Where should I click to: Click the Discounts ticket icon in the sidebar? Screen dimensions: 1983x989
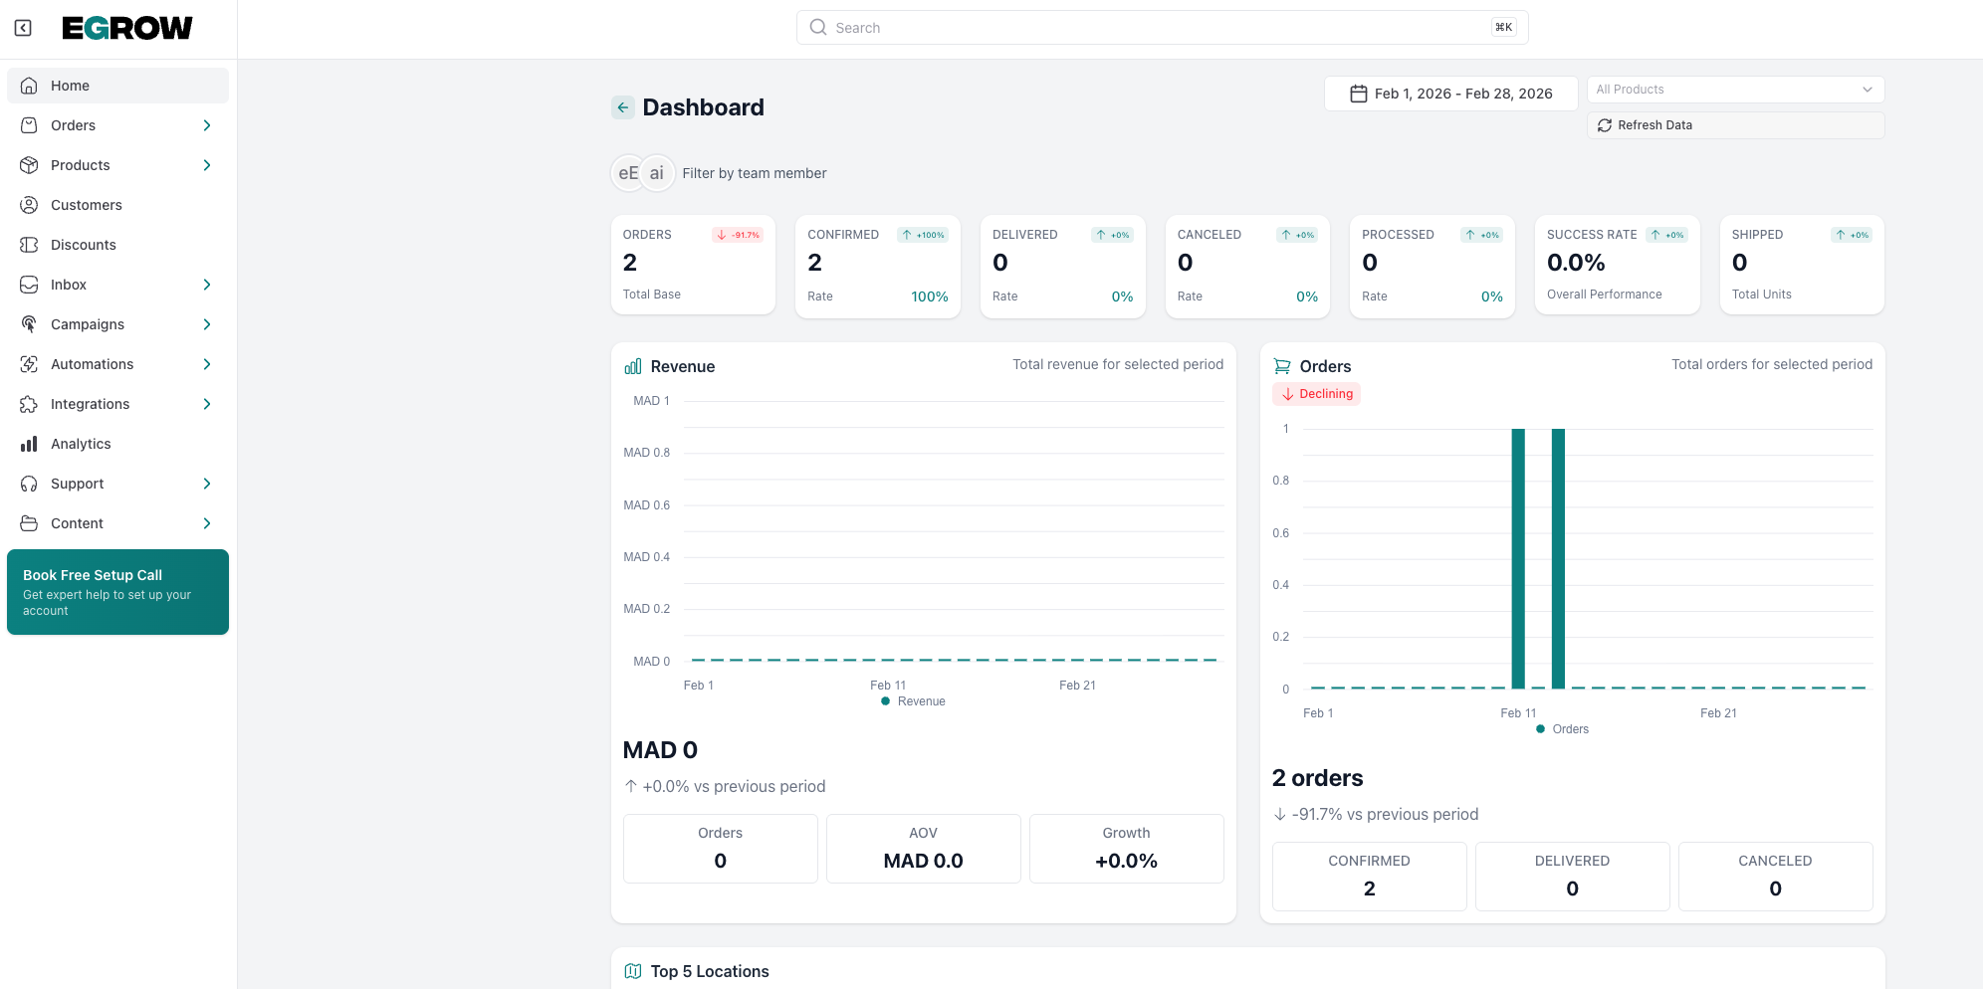click(x=29, y=245)
